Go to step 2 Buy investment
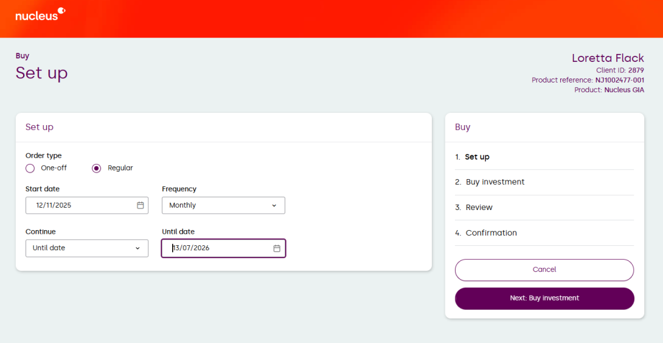Image resolution: width=663 pixels, height=343 pixels. click(x=495, y=182)
